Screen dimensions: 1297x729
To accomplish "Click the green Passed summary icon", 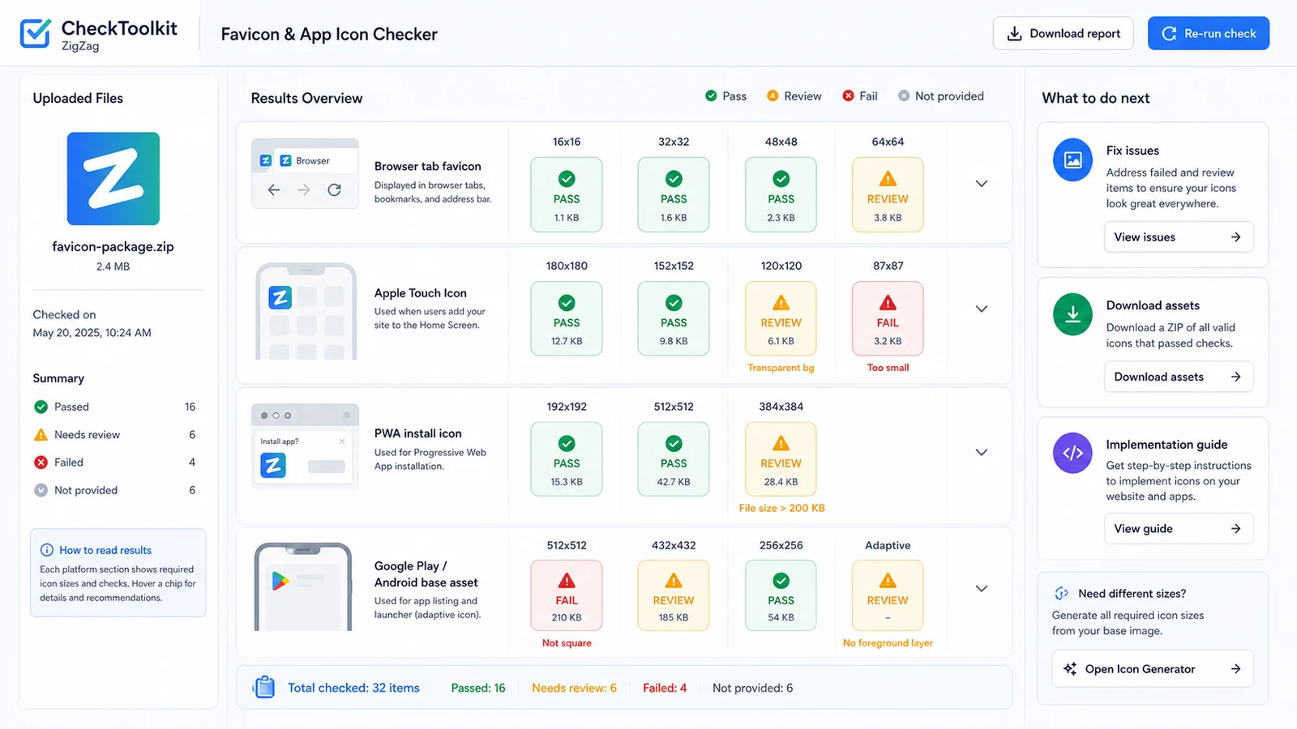I will point(41,407).
